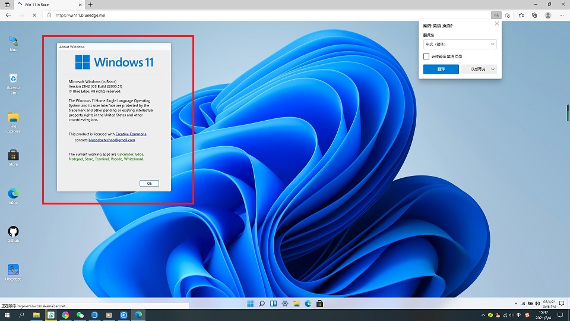Click the Chinese input method indicator
Image resolution: width=570 pixels, height=321 pixels.
click(x=519, y=315)
